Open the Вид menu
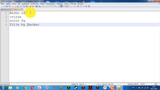This screenshot has width=160, height=90. 19,4
